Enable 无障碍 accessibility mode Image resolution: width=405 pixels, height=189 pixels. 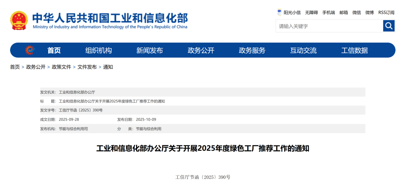311,13
